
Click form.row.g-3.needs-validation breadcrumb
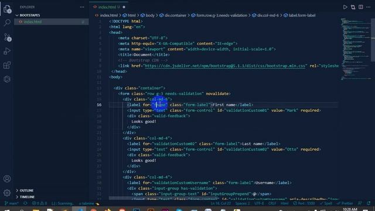coord(221,15)
